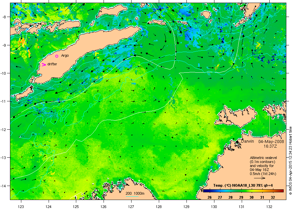The height and width of the screenshot is (210, 293).
Task: Click the 'Temp. (°C) NOAA18_L3U 79% ql>=4' title
Action: click(243, 186)
